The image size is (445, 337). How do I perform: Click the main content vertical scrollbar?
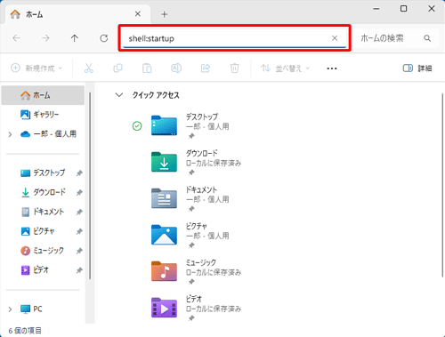442,185
